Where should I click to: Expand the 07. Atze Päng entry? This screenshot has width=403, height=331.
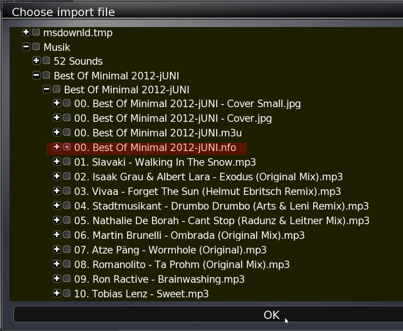(x=57, y=249)
